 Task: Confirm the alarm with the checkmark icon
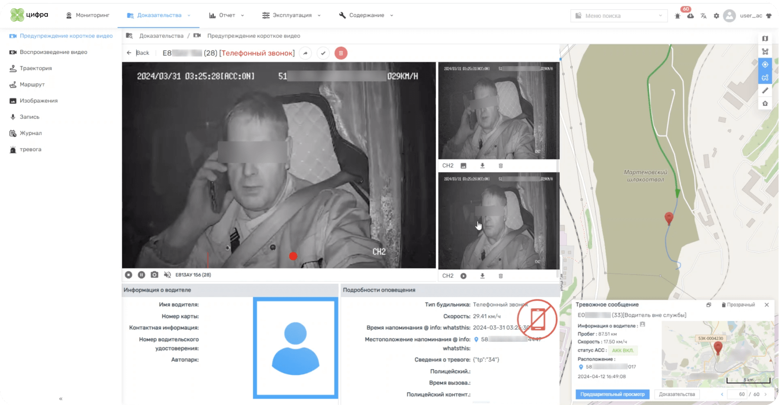pos(323,53)
